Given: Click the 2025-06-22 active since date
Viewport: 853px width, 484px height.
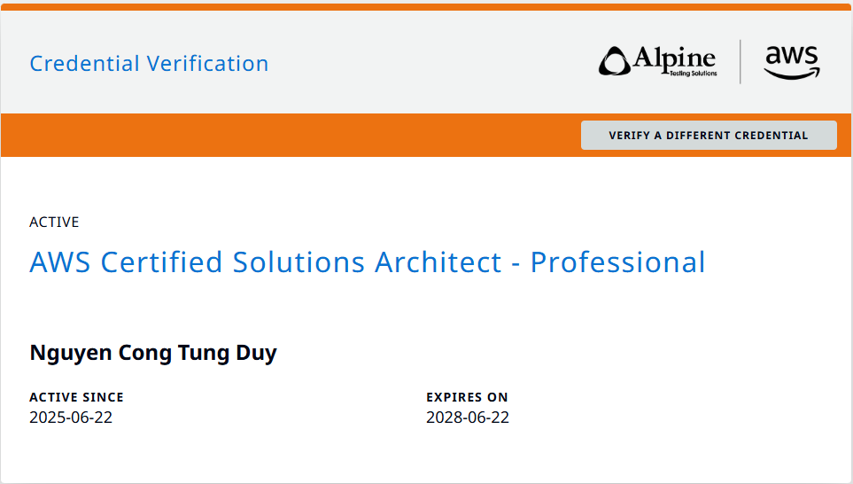Looking at the screenshot, I should (x=71, y=418).
